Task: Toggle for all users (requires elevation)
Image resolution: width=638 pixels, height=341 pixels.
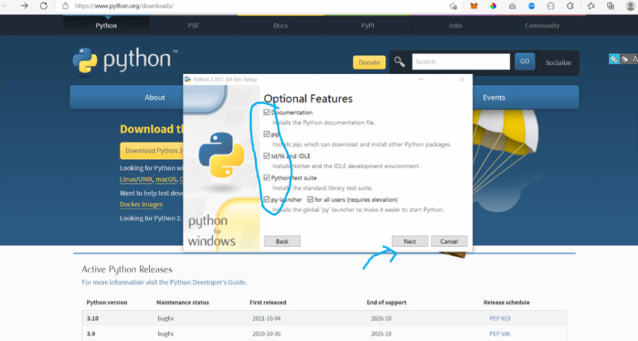Action: point(310,200)
